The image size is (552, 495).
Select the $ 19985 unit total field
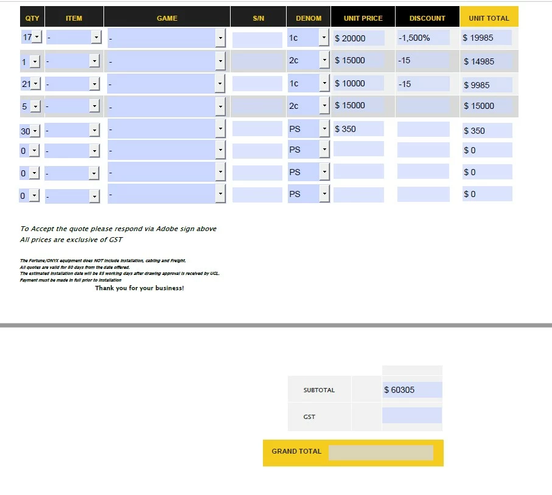pos(487,38)
